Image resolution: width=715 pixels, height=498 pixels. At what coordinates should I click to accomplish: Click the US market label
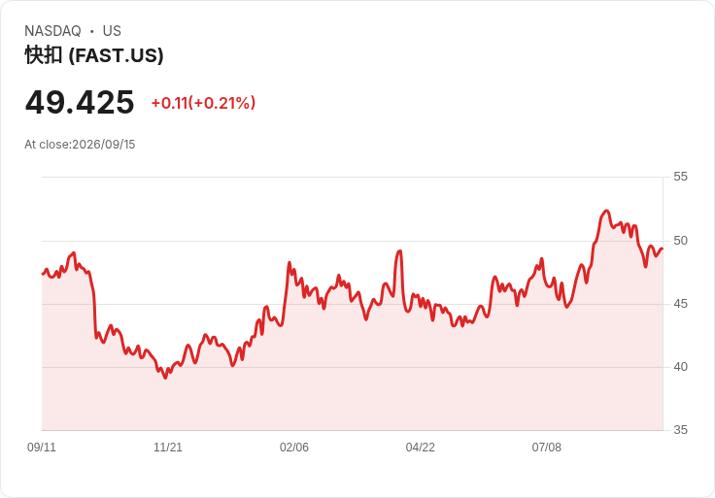[x=112, y=31]
